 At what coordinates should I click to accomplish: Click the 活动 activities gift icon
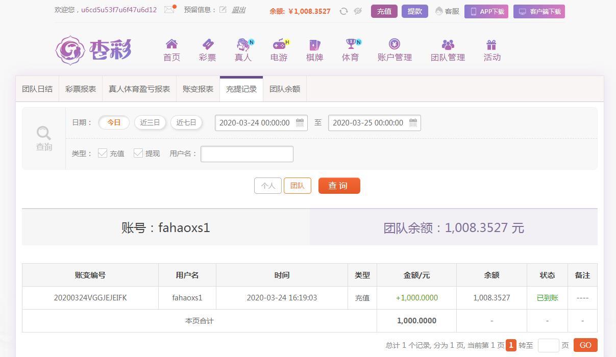click(491, 49)
